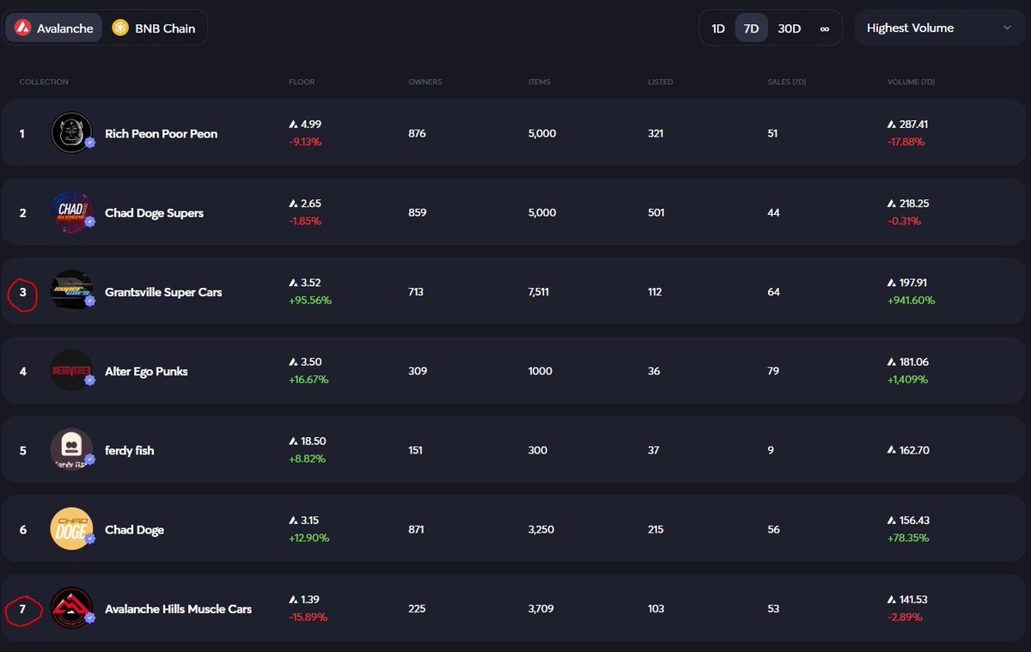Select the 1D time range
This screenshot has width=1031, height=652.
(x=718, y=28)
